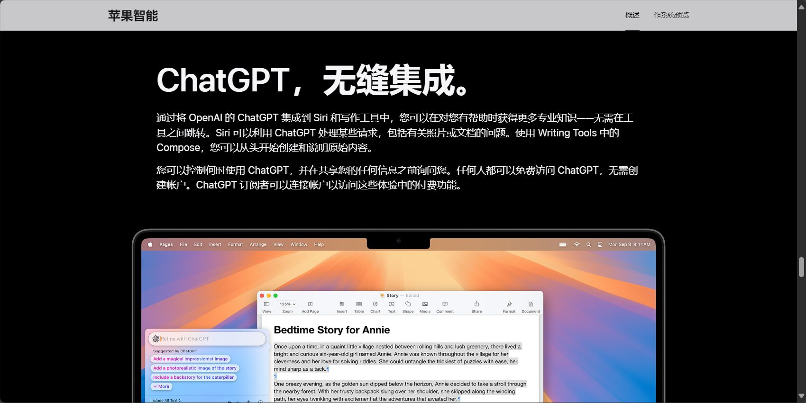806x403 pixels.
Task: Click the View sidebar icon in Pages toolbar
Action: 266,304
